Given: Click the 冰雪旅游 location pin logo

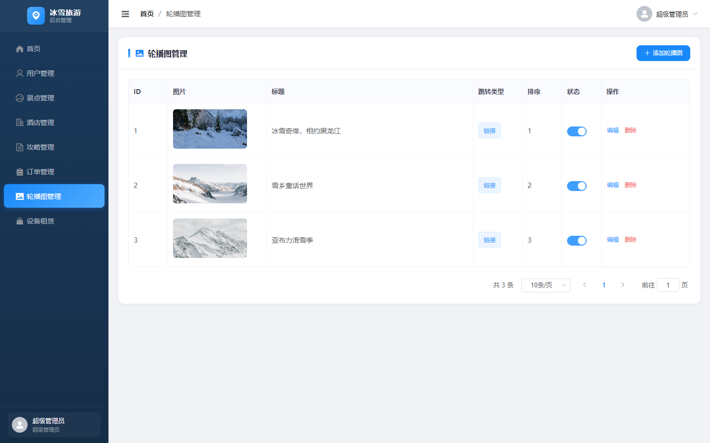Looking at the screenshot, I should pyautogui.click(x=36, y=16).
